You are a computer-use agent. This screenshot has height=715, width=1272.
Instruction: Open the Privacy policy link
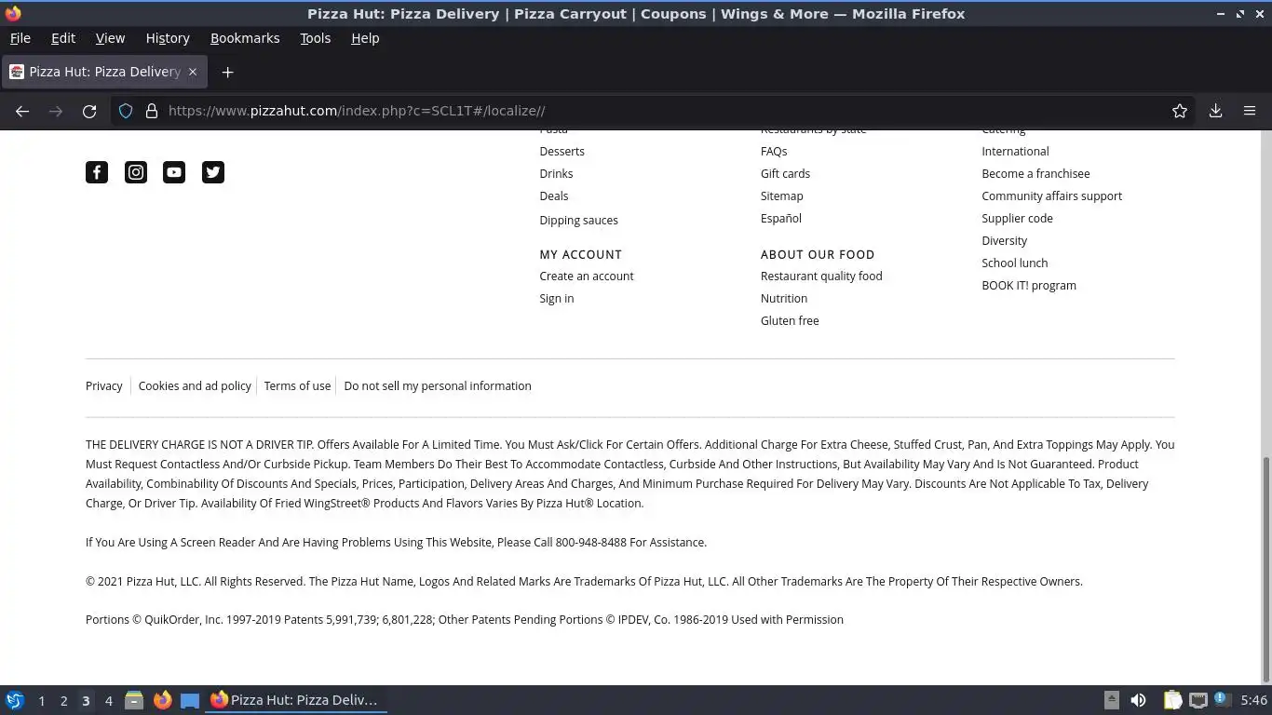[103, 386]
